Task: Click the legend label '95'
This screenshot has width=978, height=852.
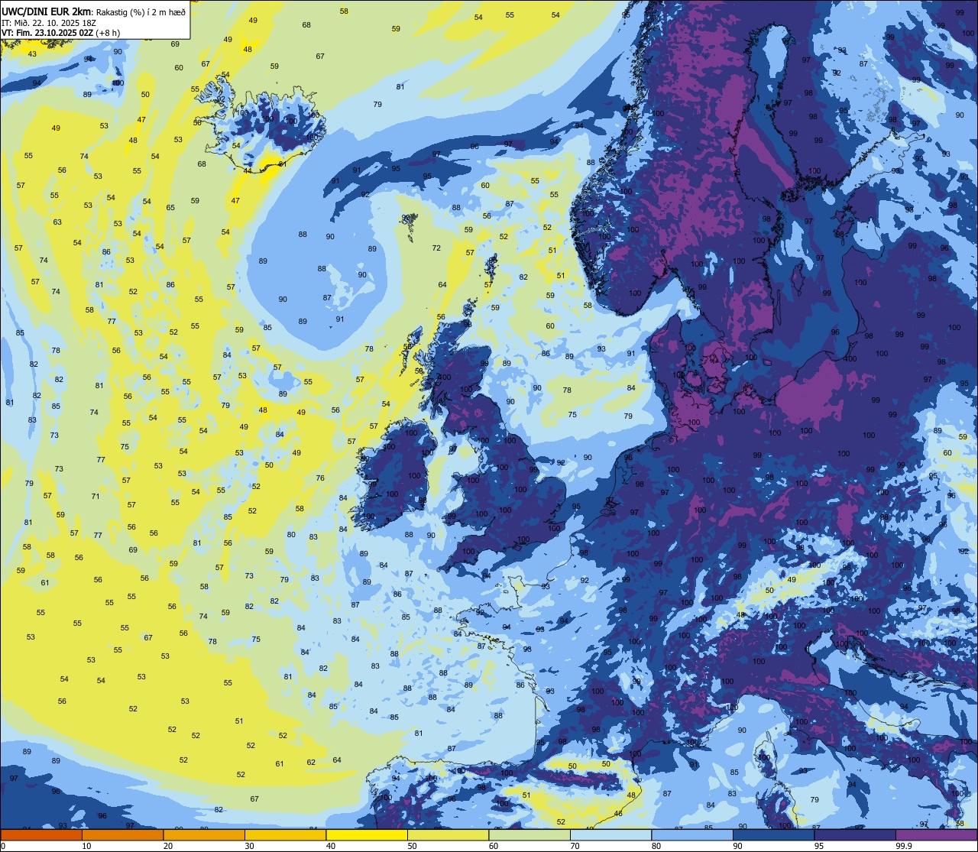Action: point(819,846)
